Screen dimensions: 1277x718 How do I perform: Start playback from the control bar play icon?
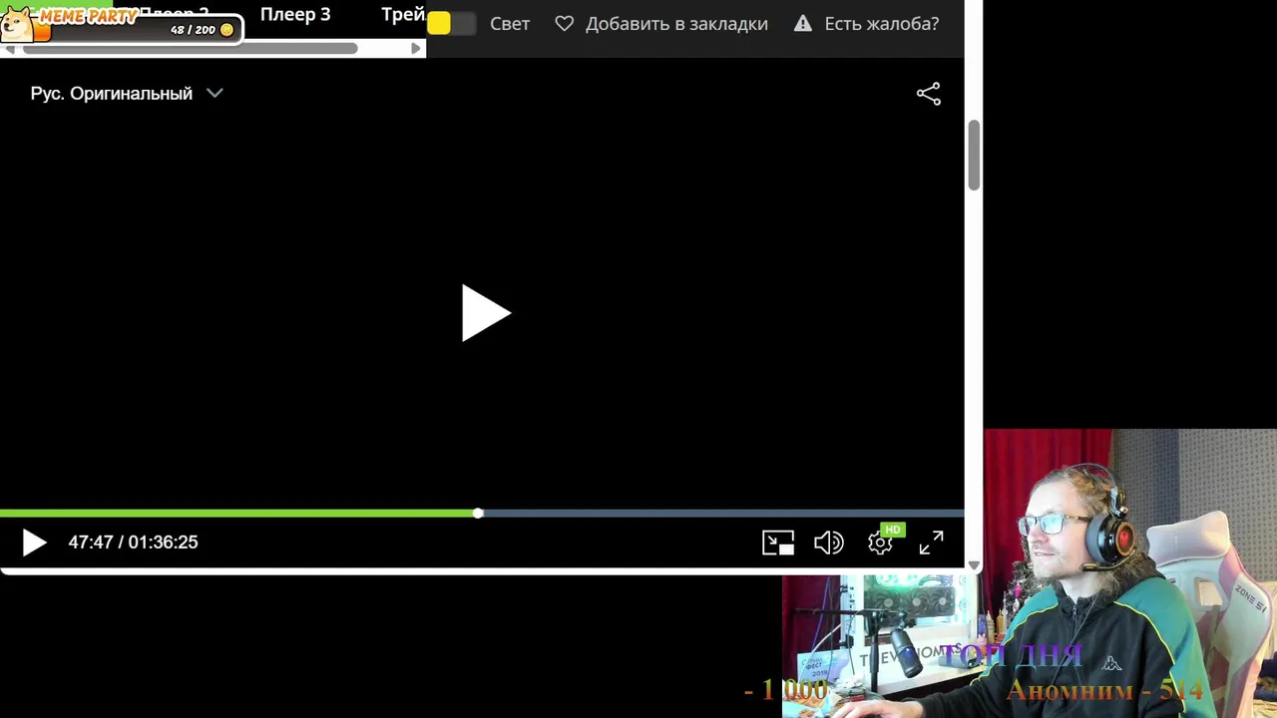pyautogui.click(x=34, y=542)
